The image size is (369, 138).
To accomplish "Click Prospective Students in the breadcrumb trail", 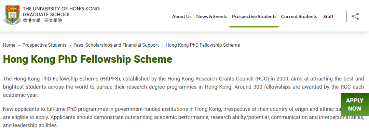I will pos(44,45).
